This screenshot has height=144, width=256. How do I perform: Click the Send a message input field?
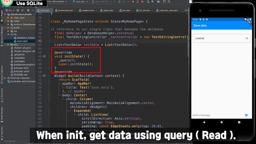click(x=218, y=115)
